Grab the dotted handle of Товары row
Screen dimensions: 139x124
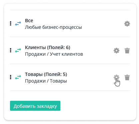point(11,77)
